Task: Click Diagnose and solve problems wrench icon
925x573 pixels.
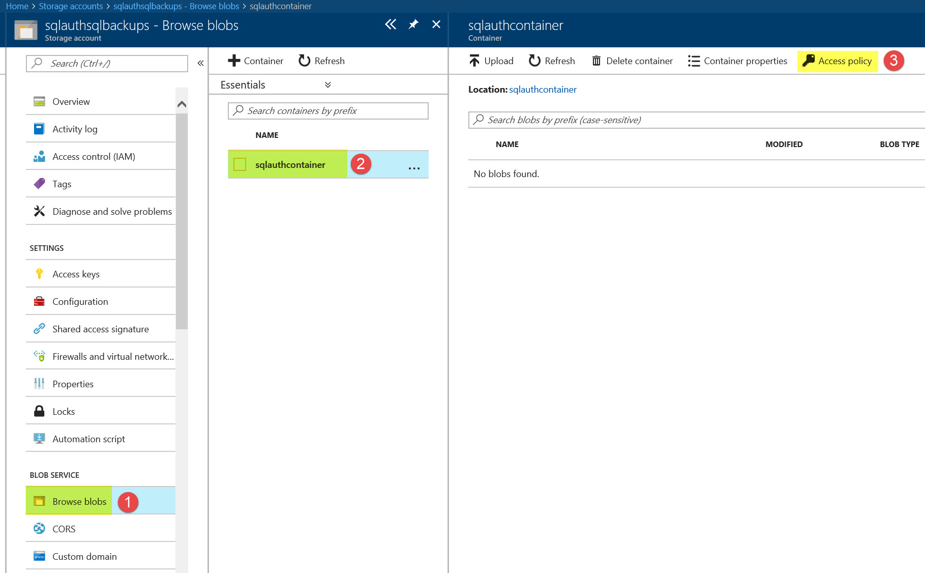Action: tap(39, 211)
